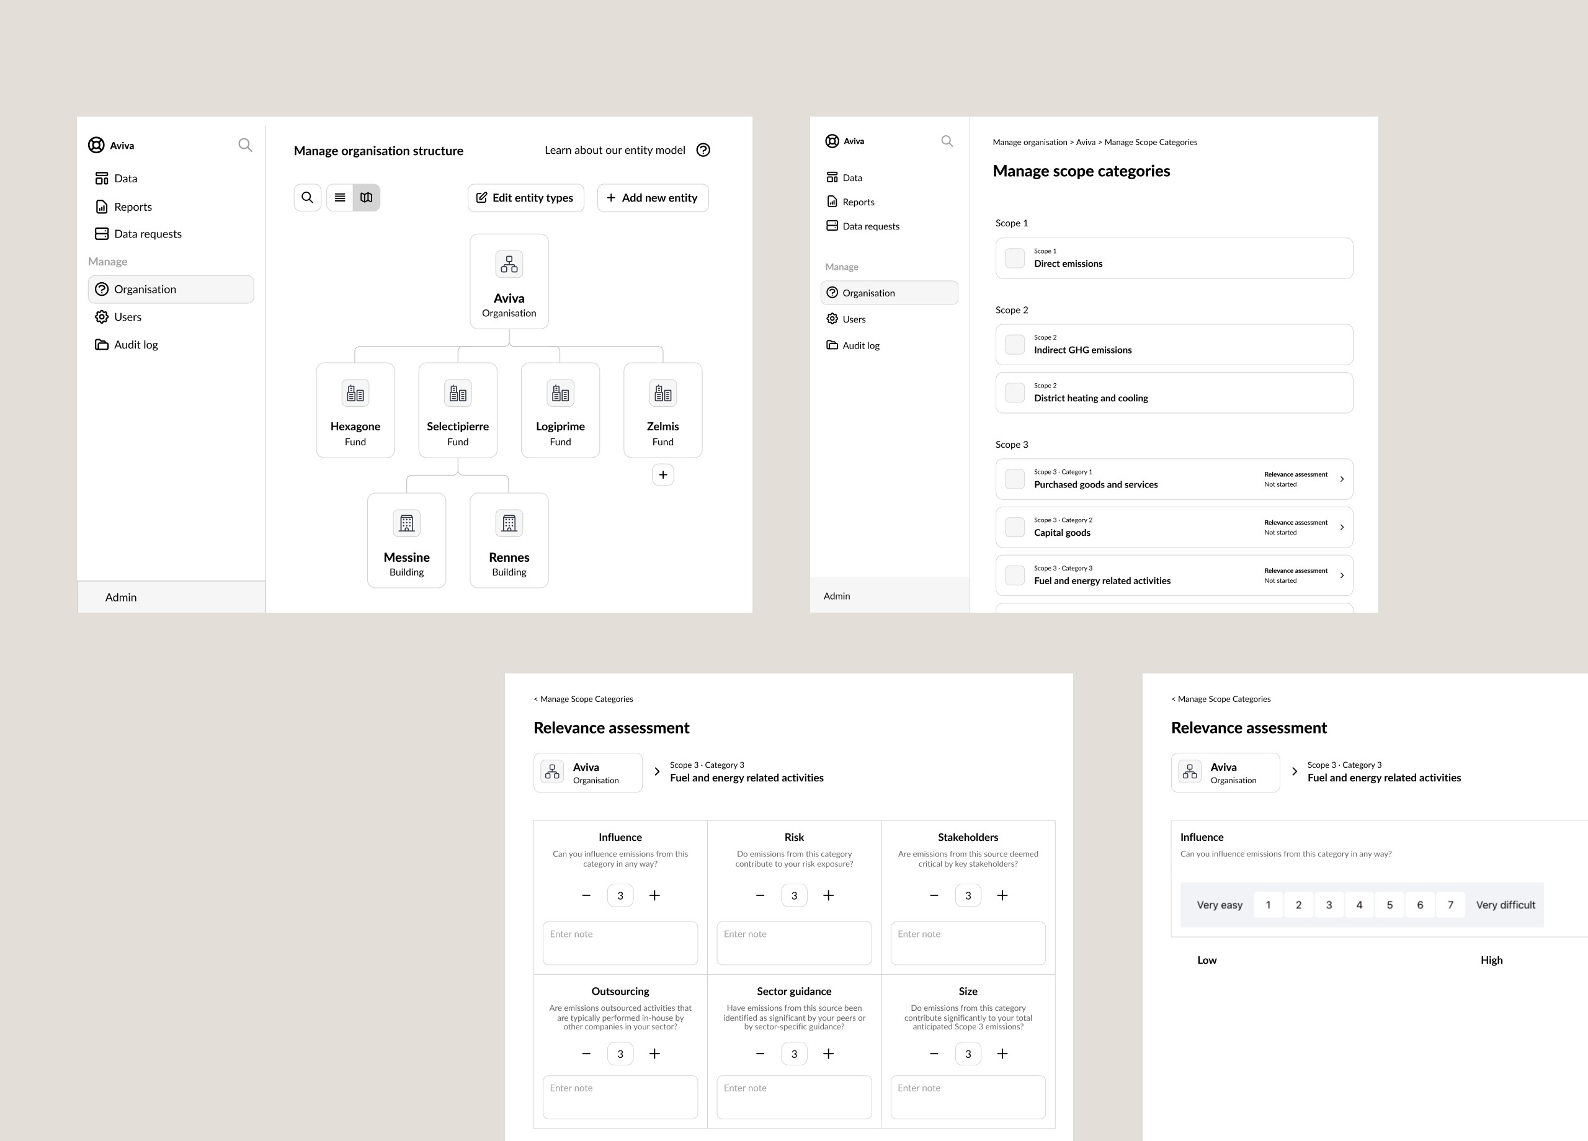
Task: Increase the Influence score with plus
Action: pos(654,895)
